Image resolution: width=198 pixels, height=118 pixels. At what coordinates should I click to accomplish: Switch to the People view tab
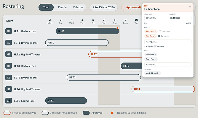[62, 7]
